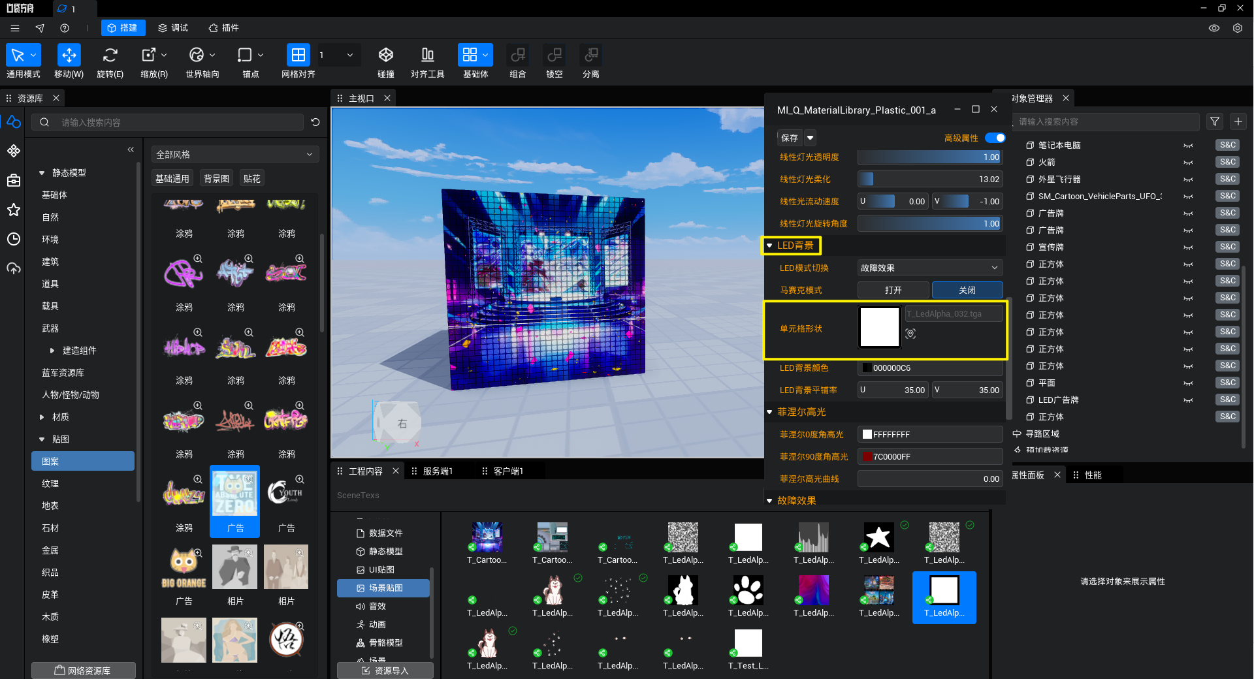This screenshot has height=679, width=1254.
Task: Click the filter icon in object manager
Action: coord(1215,121)
